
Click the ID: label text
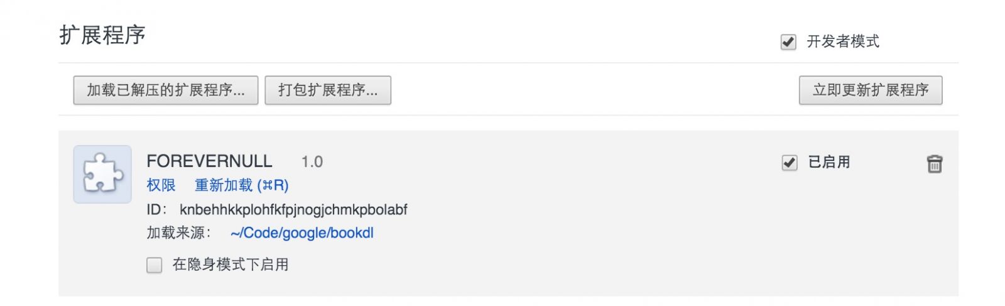tap(156, 210)
